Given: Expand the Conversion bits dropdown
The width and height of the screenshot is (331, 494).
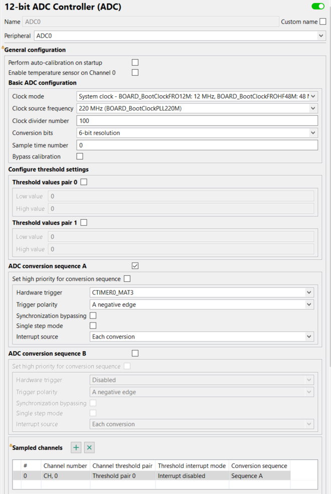Looking at the screenshot, I should click(x=197, y=133).
